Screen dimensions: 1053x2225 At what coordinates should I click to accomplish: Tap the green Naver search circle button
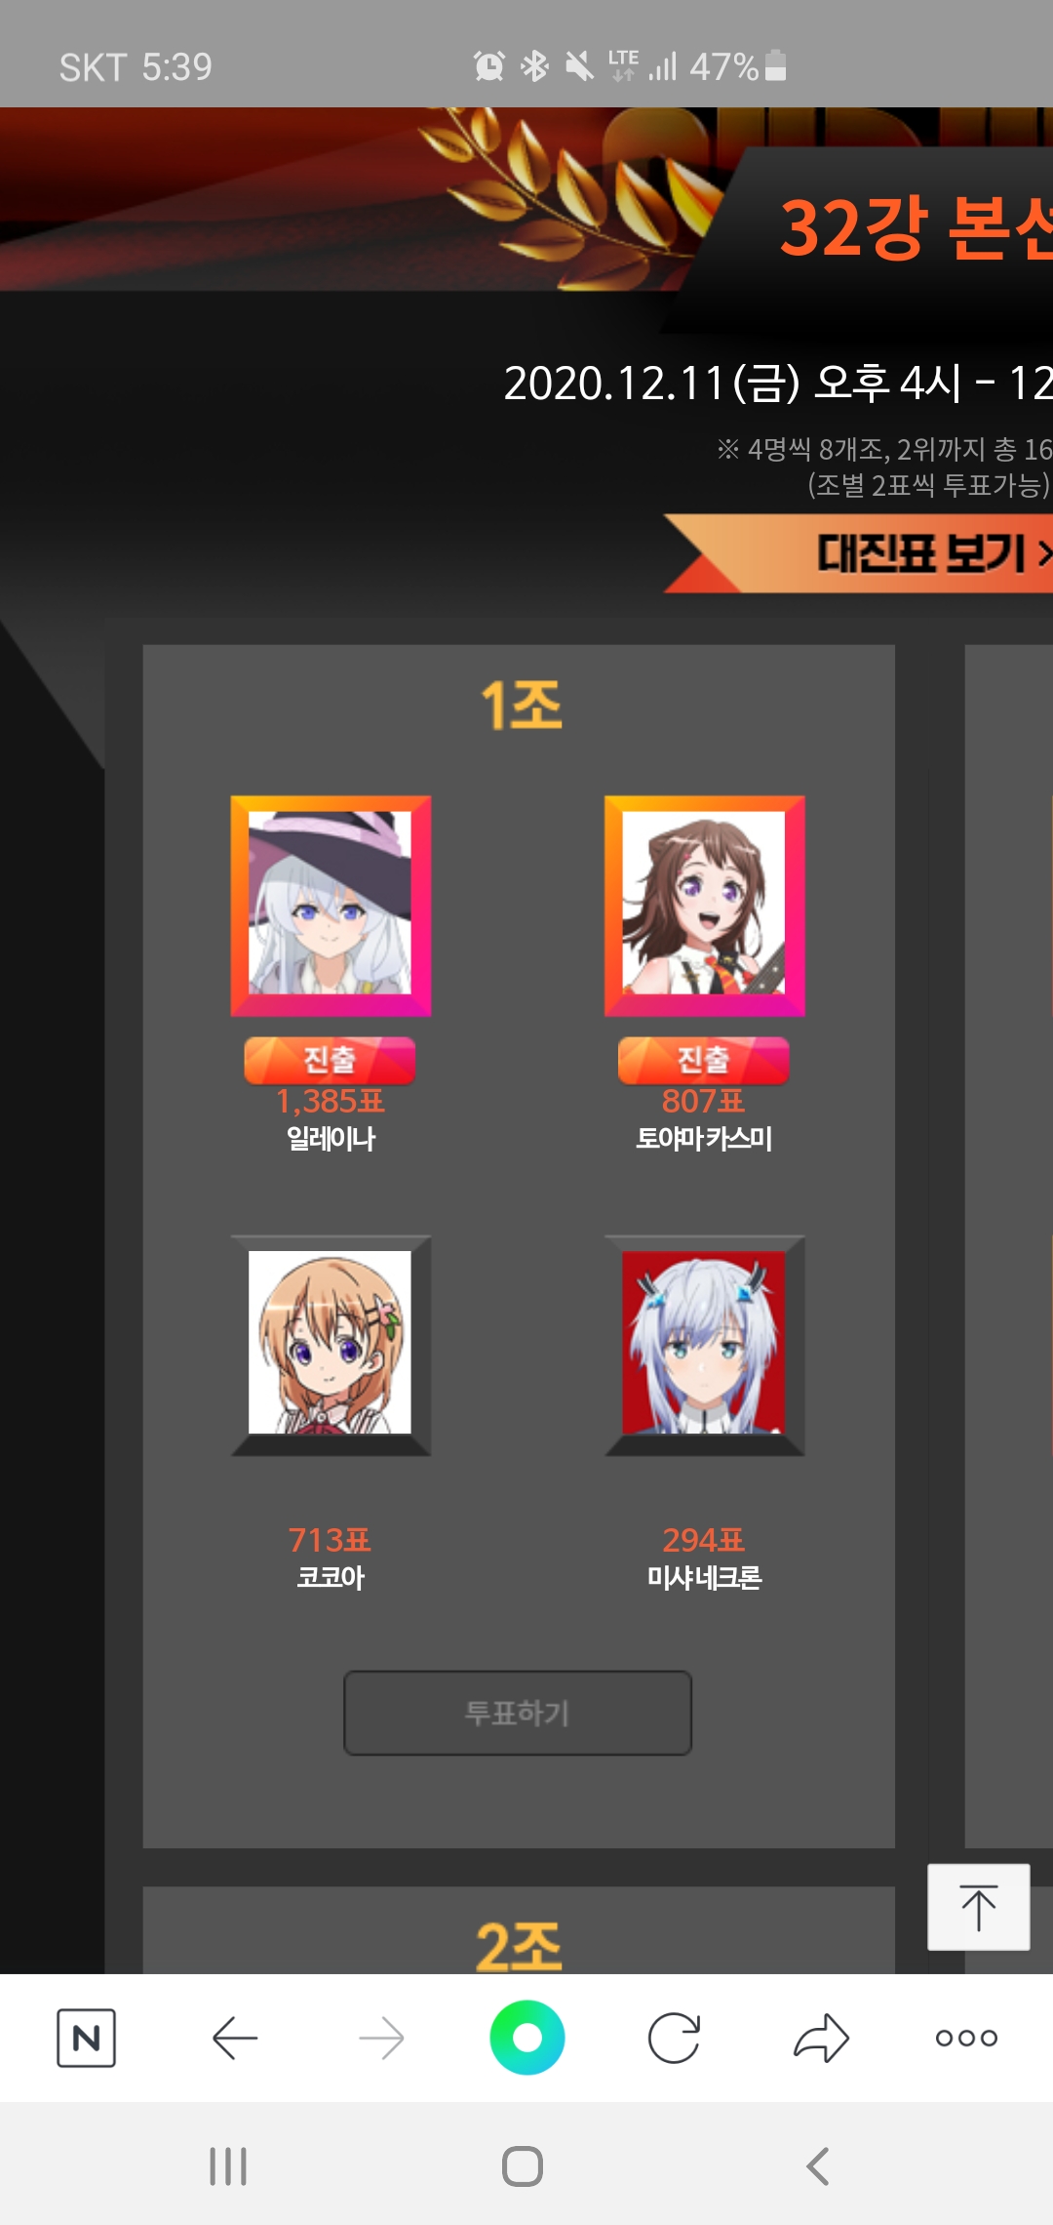(x=526, y=2038)
